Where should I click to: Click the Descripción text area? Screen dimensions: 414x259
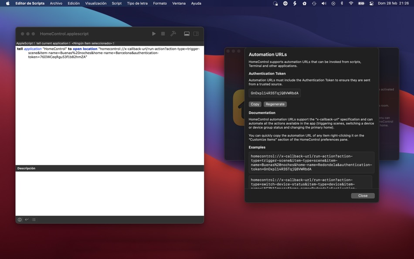109,194
